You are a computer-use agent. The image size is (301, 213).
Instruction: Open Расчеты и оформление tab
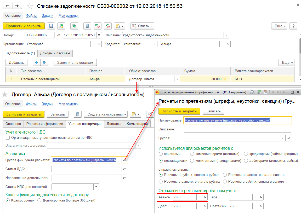click(44, 124)
